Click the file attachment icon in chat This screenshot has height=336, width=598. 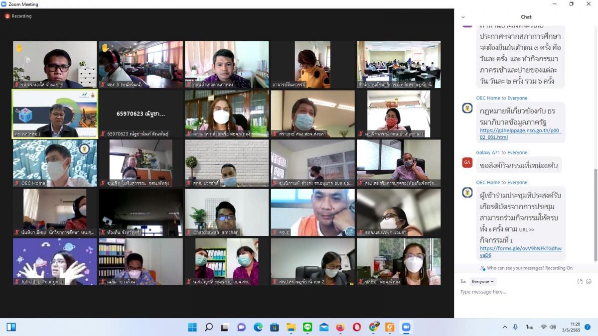click(x=580, y=282)
